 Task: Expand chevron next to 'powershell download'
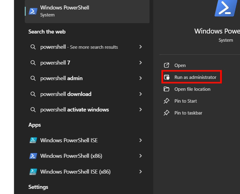[141, 94]
